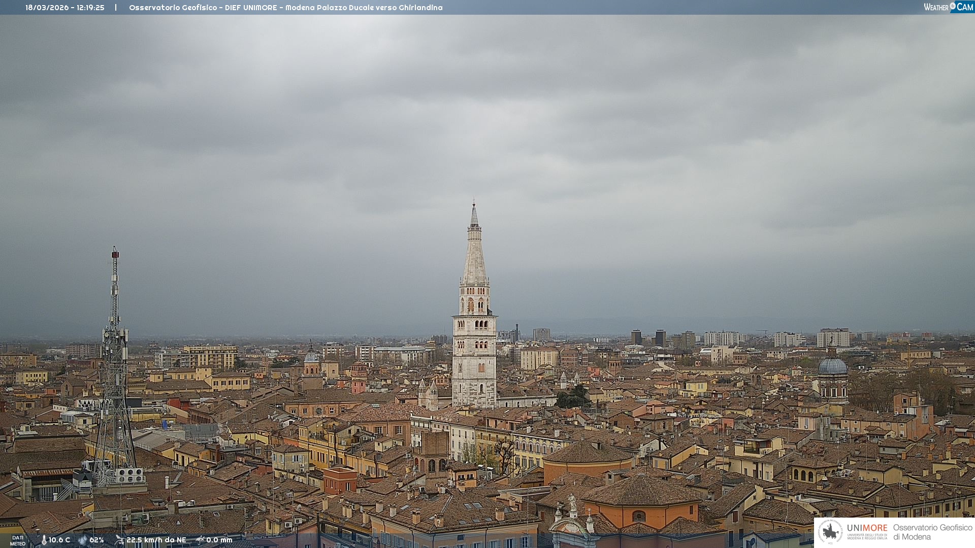Click the DATI METEO label

coord(18,541)
